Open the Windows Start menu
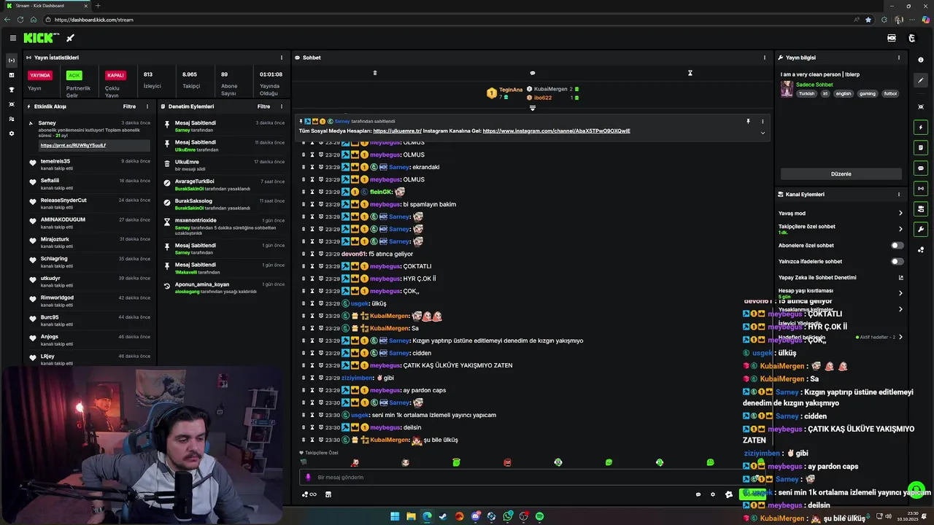Image resolution: width=934 pixels, height=525 pixels. point(395,516)
